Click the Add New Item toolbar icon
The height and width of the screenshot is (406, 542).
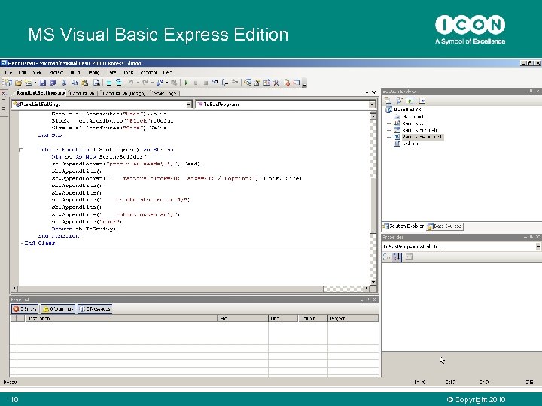[x=29, y=83]
